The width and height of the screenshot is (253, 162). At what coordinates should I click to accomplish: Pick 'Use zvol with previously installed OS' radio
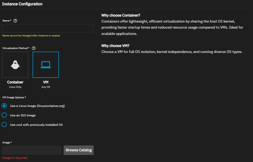click(4, 125)
